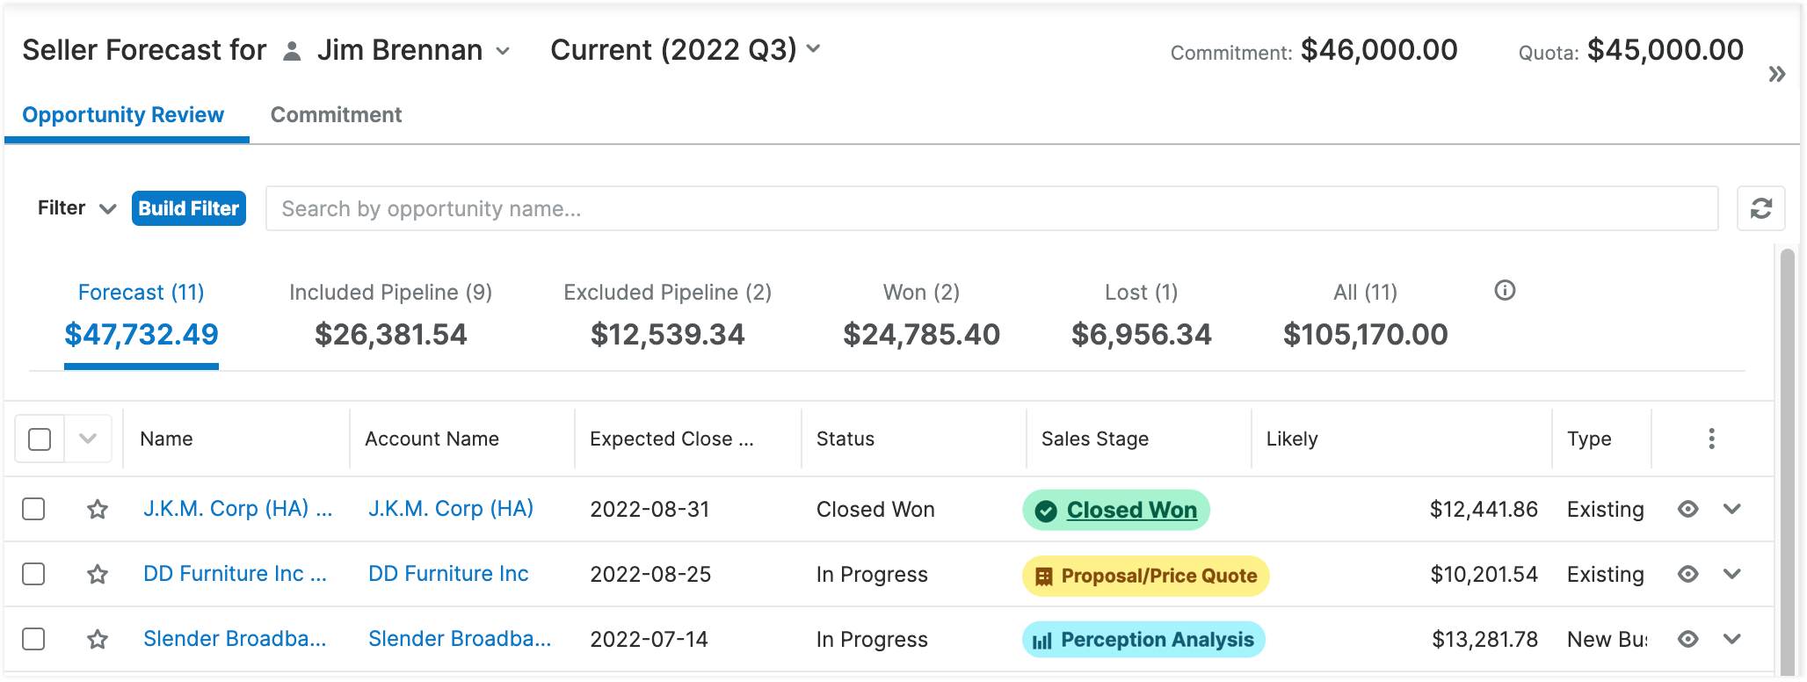Open the column options three-dot menu

click(1710, 439)
